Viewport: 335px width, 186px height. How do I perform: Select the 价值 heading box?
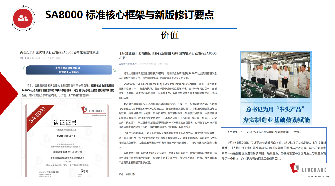[169, 36]
